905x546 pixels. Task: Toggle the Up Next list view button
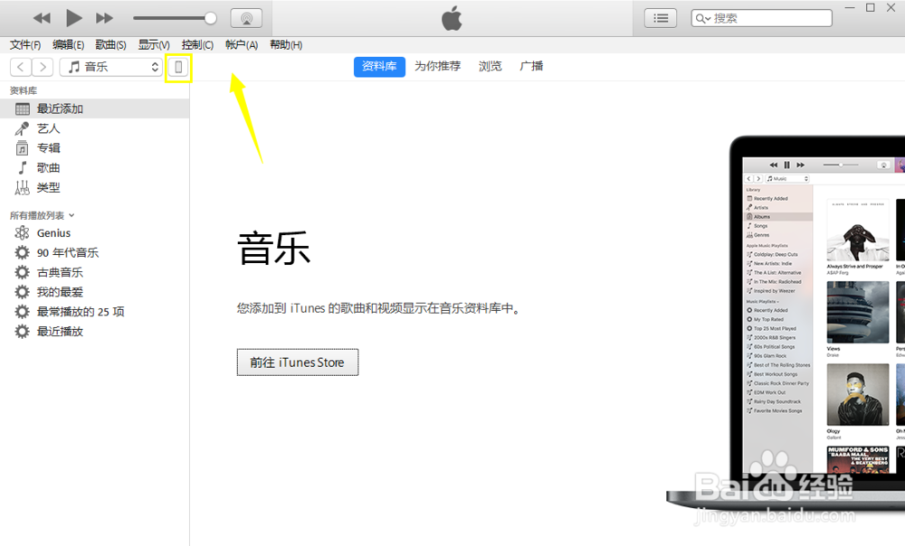pos(661,18)
